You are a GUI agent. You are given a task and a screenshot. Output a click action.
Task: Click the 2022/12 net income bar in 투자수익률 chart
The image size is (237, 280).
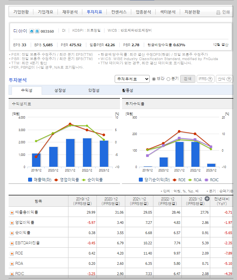click(x=195, y=155)
